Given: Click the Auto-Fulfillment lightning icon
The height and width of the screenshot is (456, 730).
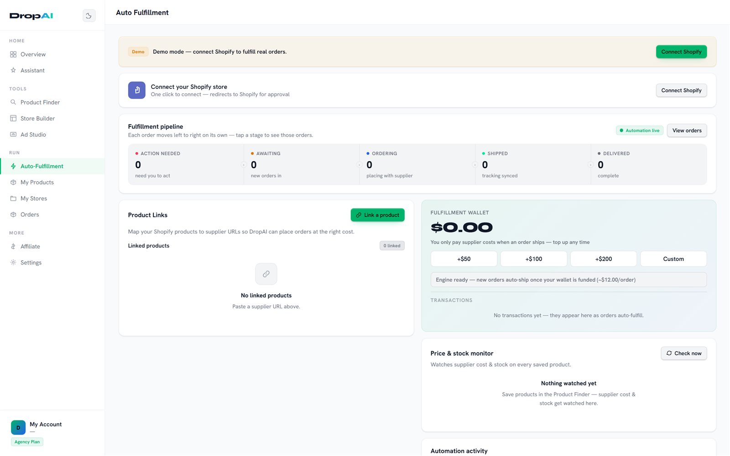Looking at the screenshot, I should click(13, 166).
